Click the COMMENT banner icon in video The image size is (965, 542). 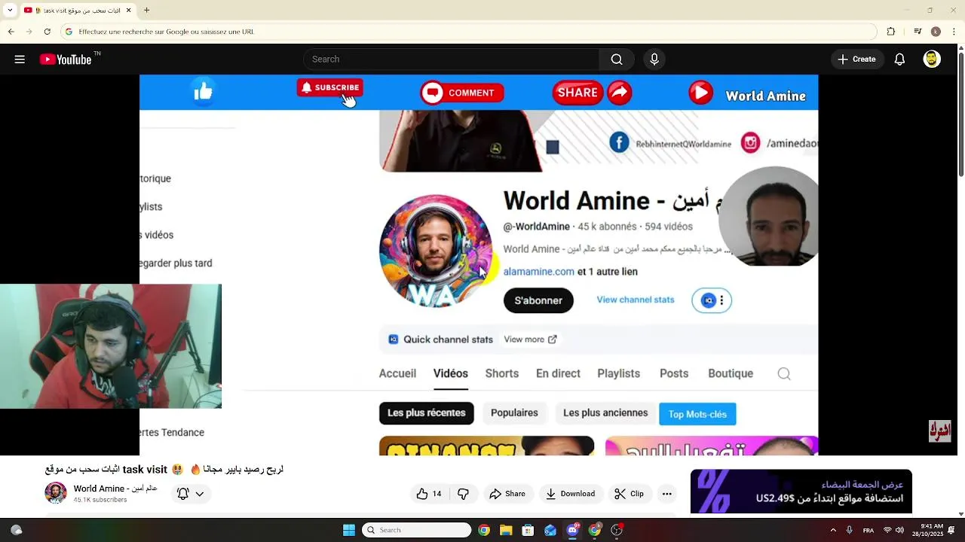coord(462,93)
